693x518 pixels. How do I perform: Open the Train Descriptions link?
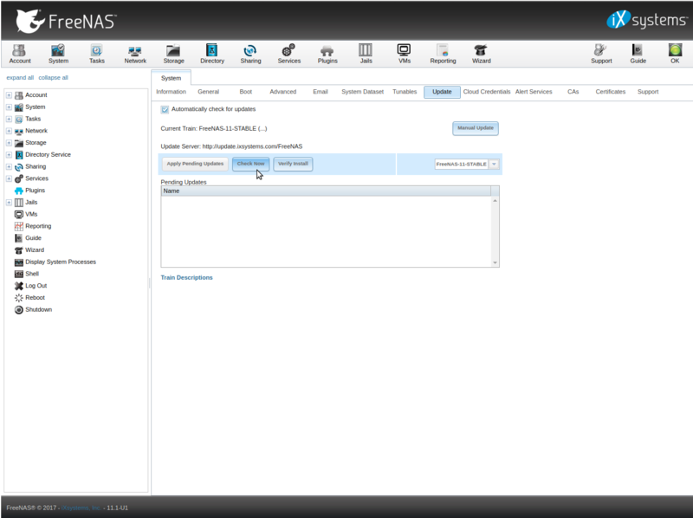[x=186, y=277]
